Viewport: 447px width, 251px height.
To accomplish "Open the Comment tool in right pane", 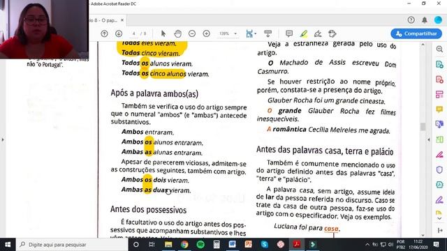I will [439, 109].
